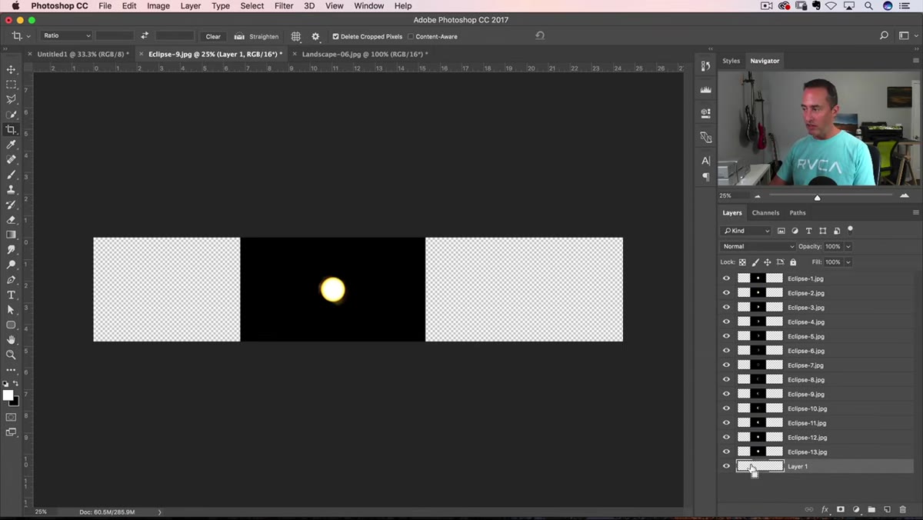The width and height of the screenshot is (923, 520).
Task: Hide the Eclipse-4.jpg layer
Action: (x=726, y=322)
